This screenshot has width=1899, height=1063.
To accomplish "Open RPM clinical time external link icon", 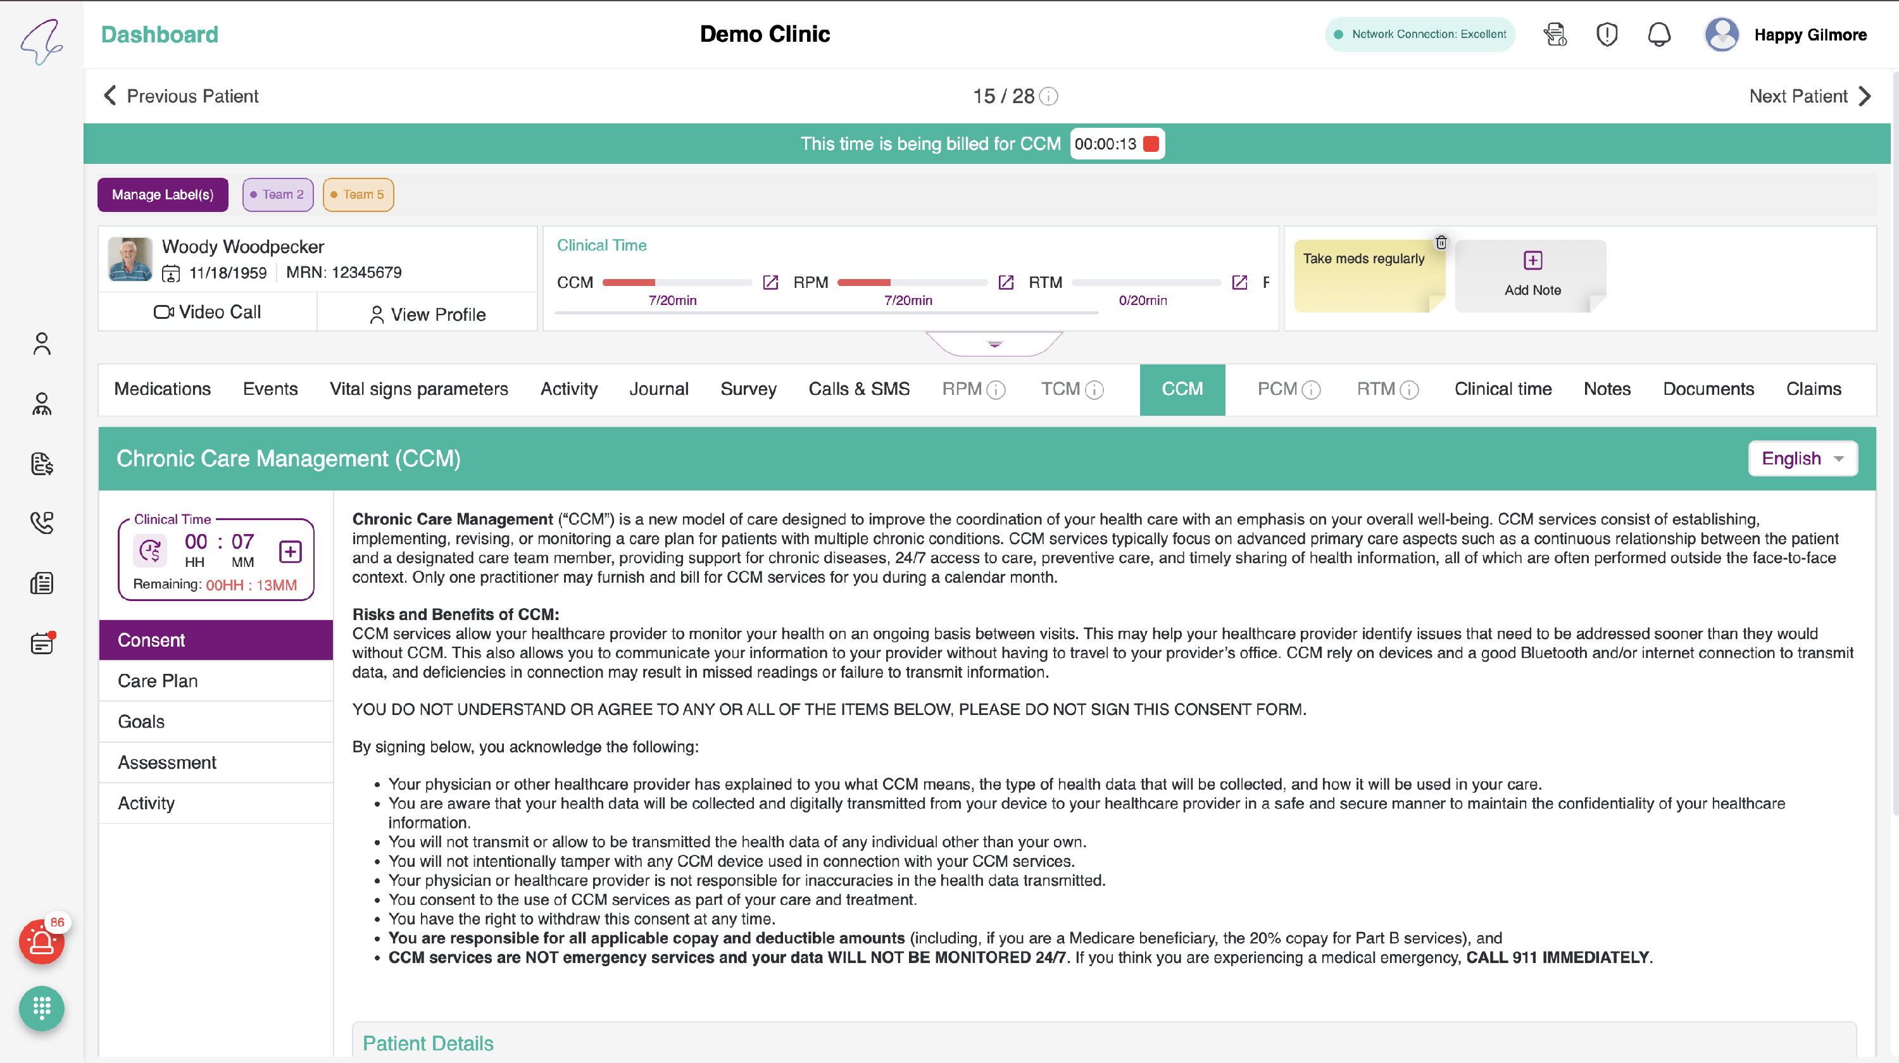I will (x=1006, y=282).
